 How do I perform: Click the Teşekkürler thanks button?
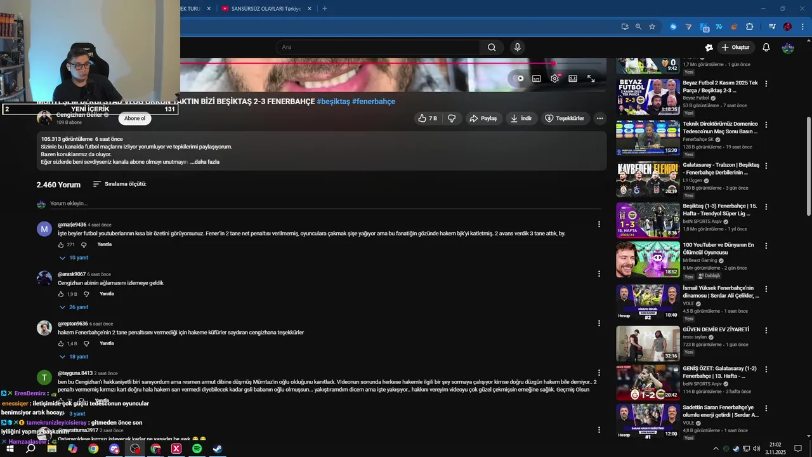pos(565,118)
